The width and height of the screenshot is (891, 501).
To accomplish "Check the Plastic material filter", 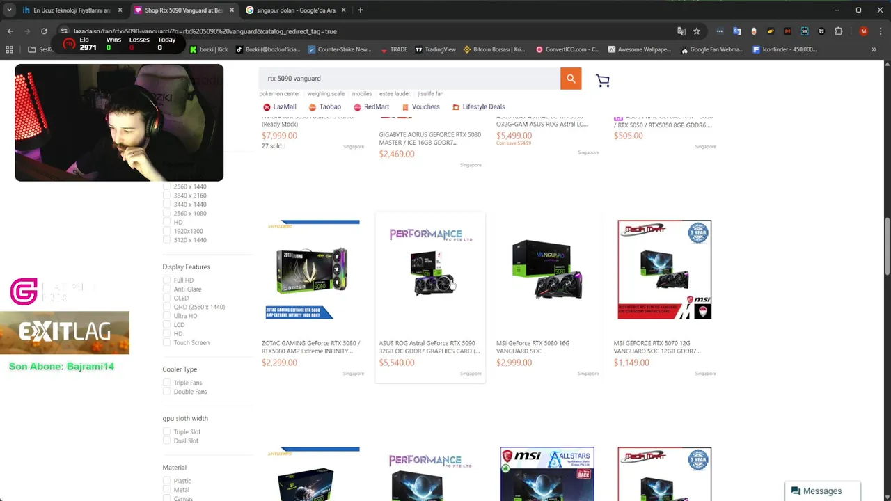I will pyautogui.click(x=166, y=481).
